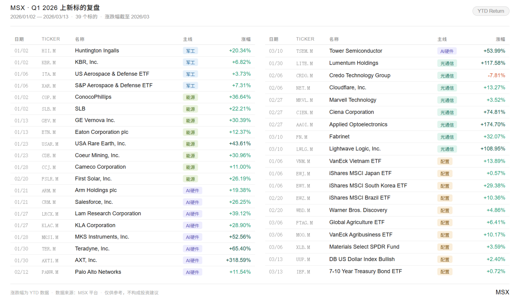Click the Teradyne, Inc. name

tap(92, 249)
